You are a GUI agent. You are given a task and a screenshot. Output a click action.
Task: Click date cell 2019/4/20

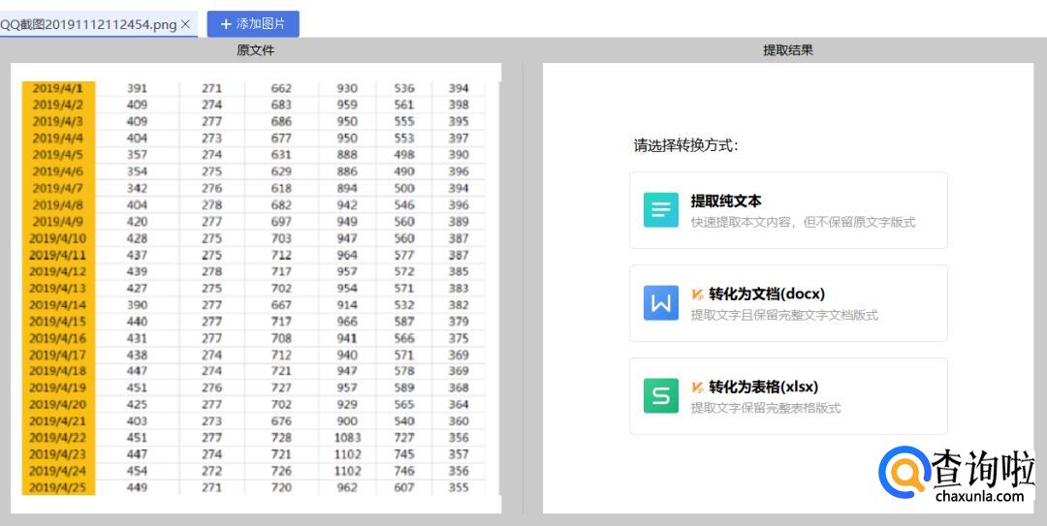[58, 405]
